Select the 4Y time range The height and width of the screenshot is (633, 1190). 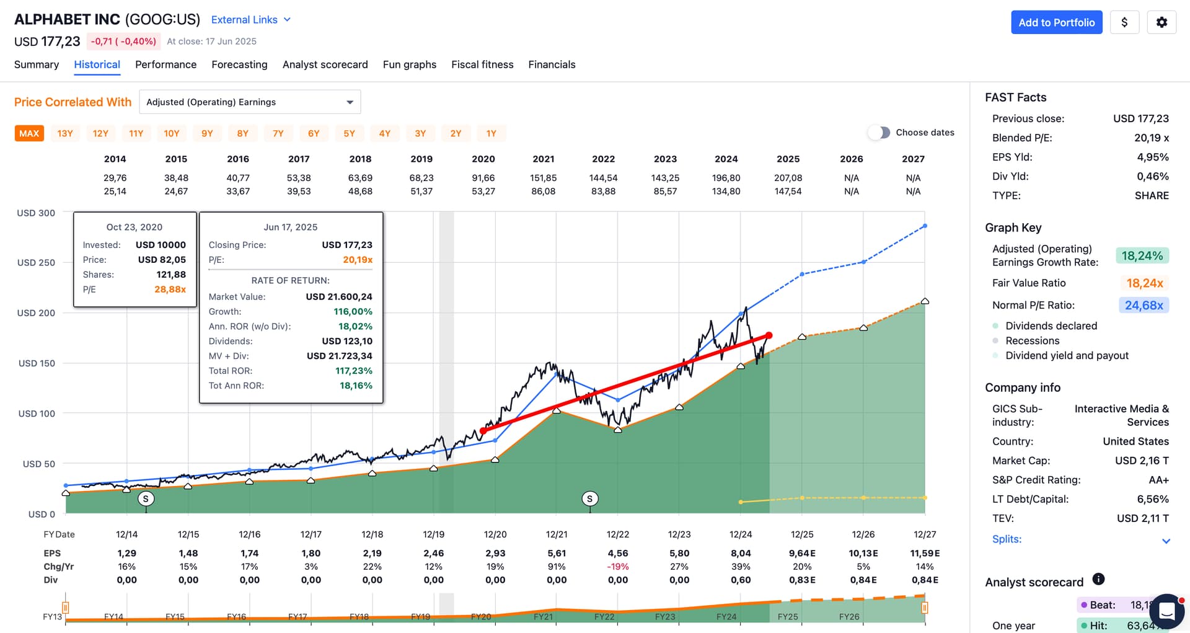click(x=385, y=133)
